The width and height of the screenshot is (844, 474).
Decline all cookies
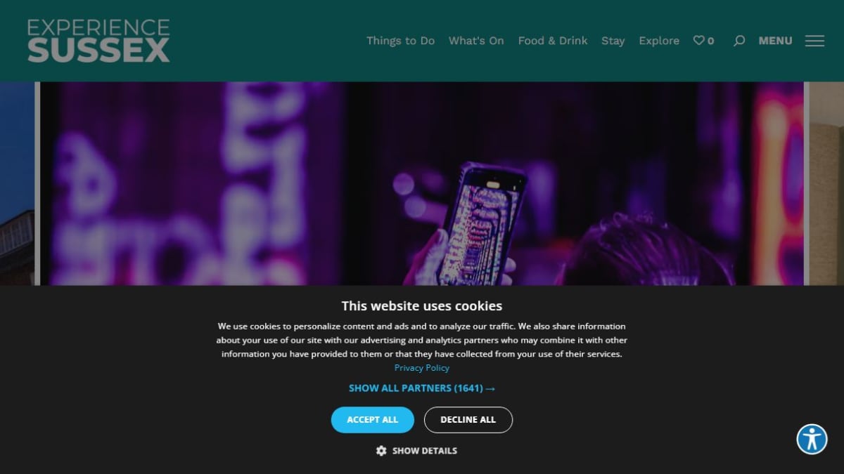[x=468, y=420]
